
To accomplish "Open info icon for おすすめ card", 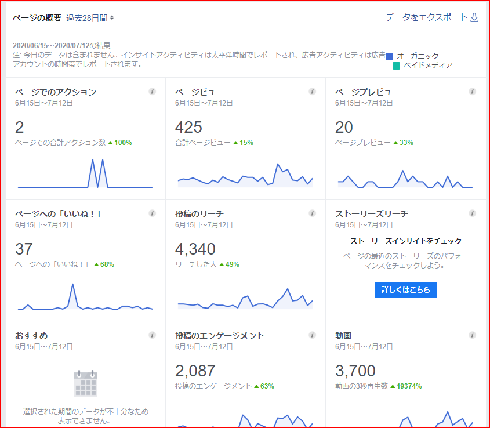I will [152, 335].
